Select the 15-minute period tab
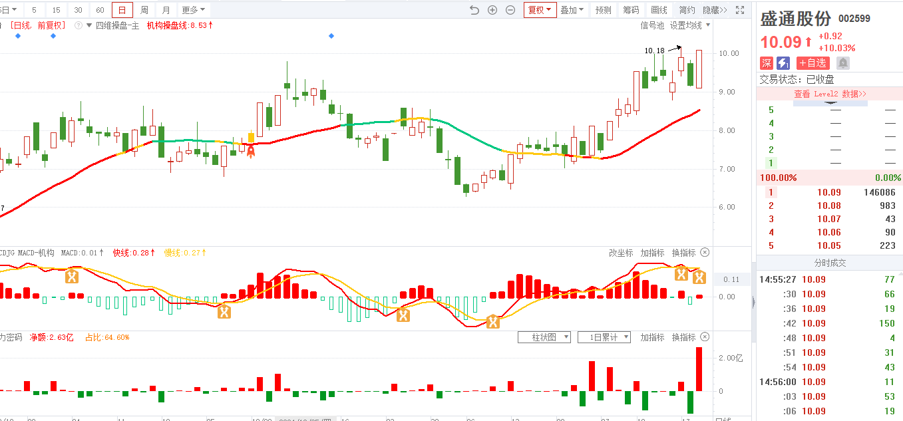This screenshot has height=421, width=903. coord(56,10)
